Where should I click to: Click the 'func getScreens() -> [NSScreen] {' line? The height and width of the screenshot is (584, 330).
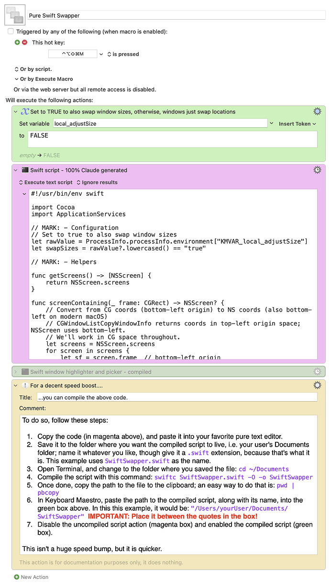[x=91, y=276]
